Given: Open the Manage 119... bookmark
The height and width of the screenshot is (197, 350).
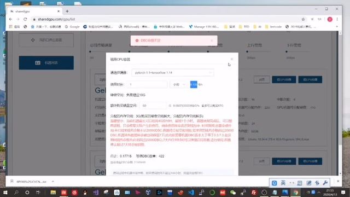Looking at the screenshot, I should coord(204,27).
